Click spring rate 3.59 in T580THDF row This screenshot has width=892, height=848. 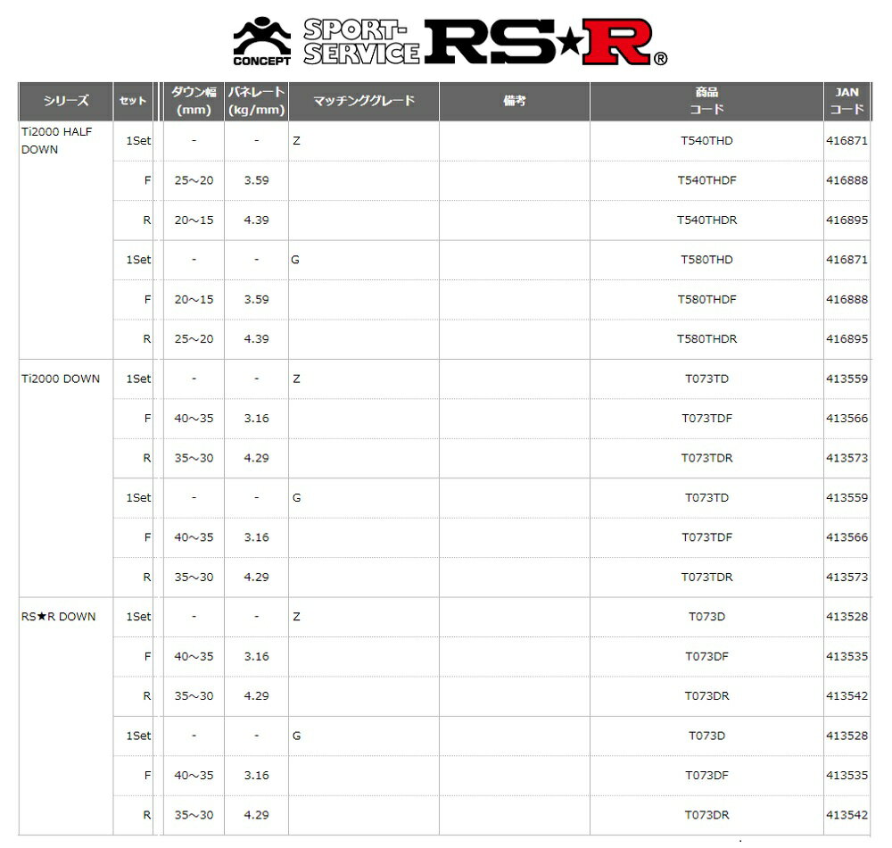[x=257, y=299]
